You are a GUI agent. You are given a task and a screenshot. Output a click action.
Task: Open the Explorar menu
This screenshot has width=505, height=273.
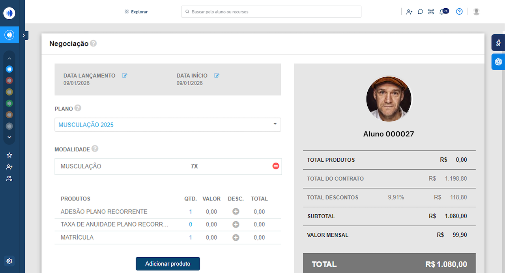tap(136, 12)
